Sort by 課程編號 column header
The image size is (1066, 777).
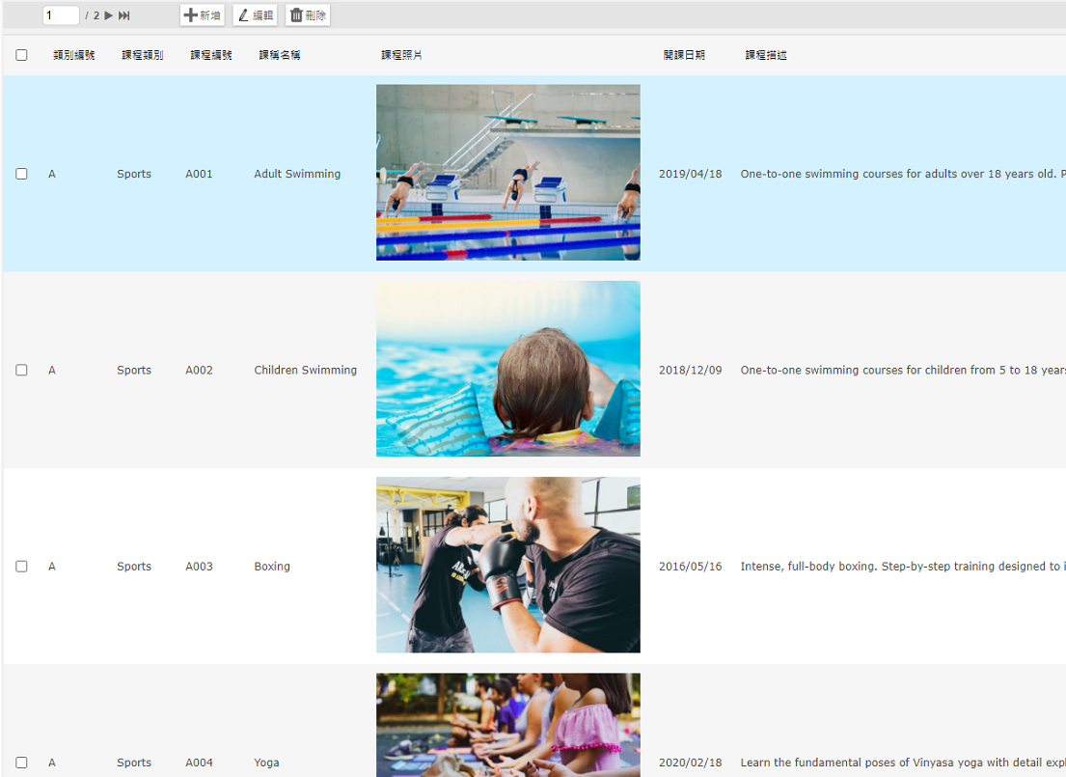click(211, 55)
